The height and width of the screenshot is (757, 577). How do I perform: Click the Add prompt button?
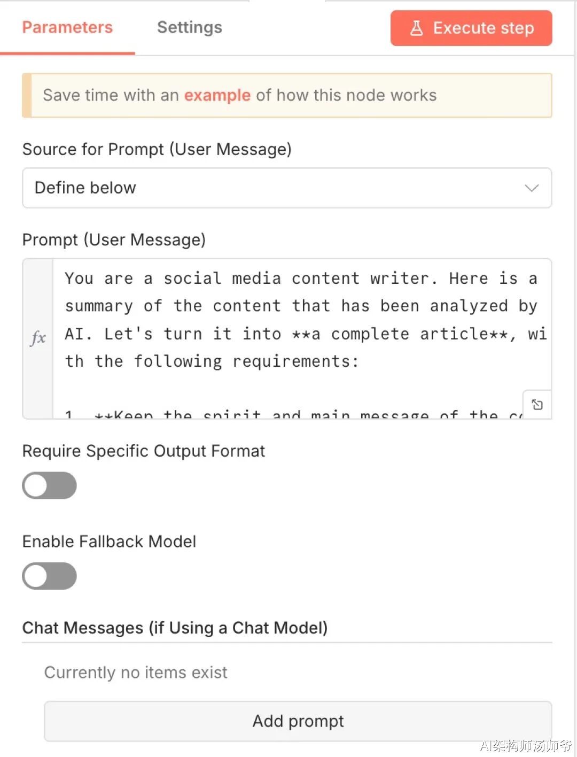(x=298, y=721)
